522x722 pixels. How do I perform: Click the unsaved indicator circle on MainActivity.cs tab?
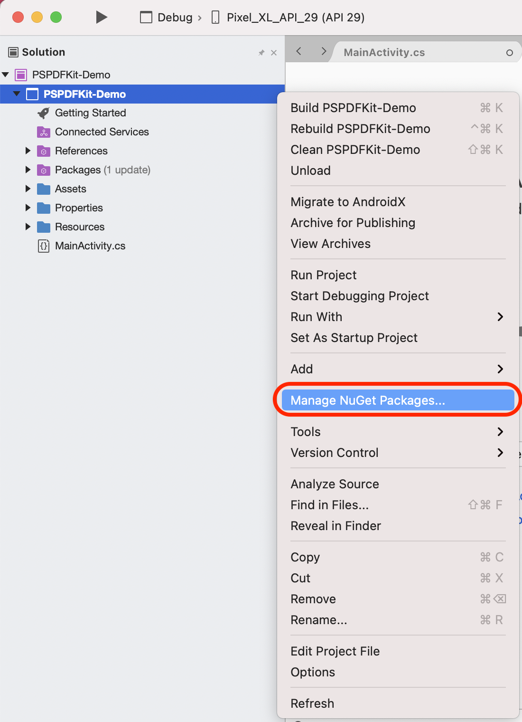pos(510,53)
